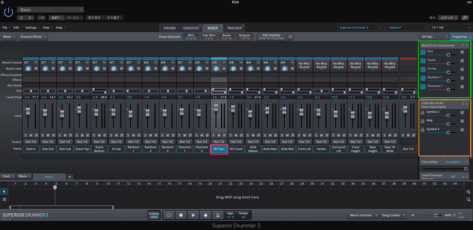Open the Settings menu

click(x=32, y=28)
